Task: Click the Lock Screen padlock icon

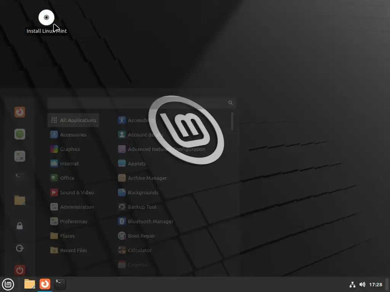Action: (x=20, y=226)
